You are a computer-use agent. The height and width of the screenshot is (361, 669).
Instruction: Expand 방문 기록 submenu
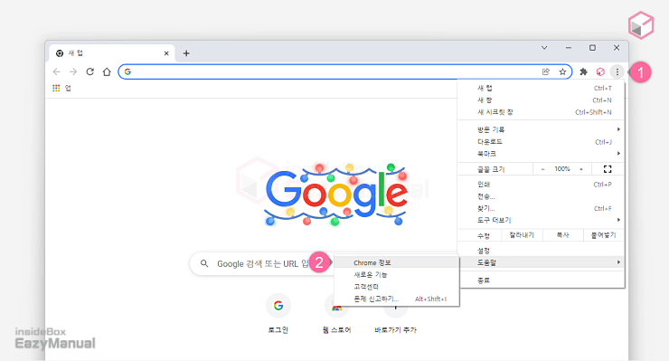pos(541,129)
